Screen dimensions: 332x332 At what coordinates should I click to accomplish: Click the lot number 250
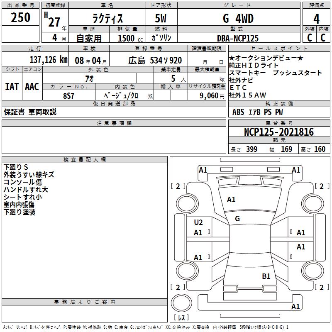(20, 17)
